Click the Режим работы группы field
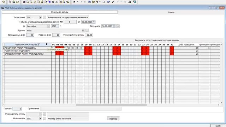226x127 pixels. click(89, 35)
